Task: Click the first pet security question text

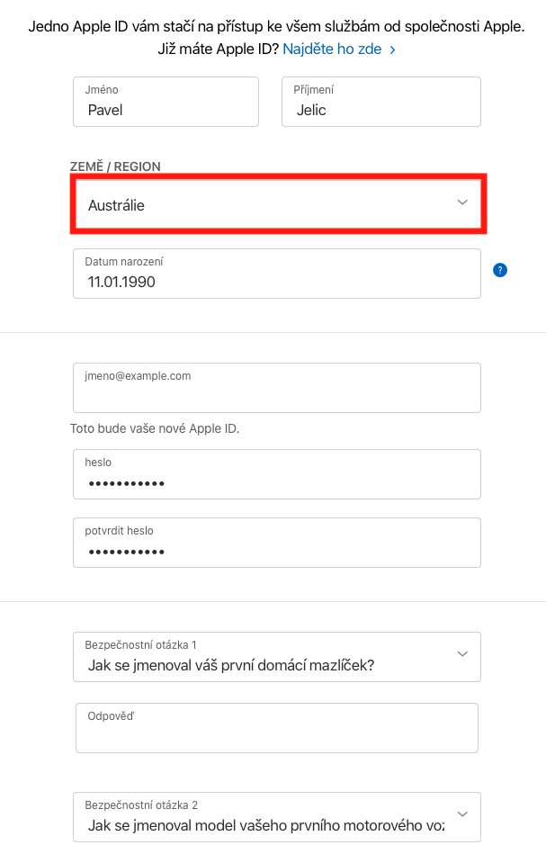Action: tap(231, 666)
